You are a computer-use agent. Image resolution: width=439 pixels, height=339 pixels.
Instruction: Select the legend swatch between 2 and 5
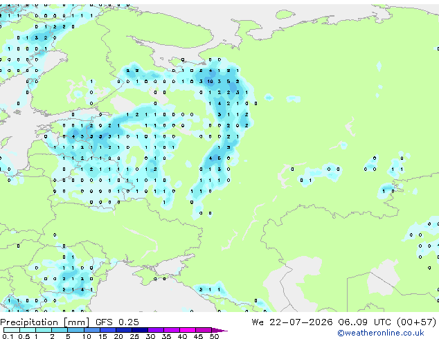(x=60, y=330)
